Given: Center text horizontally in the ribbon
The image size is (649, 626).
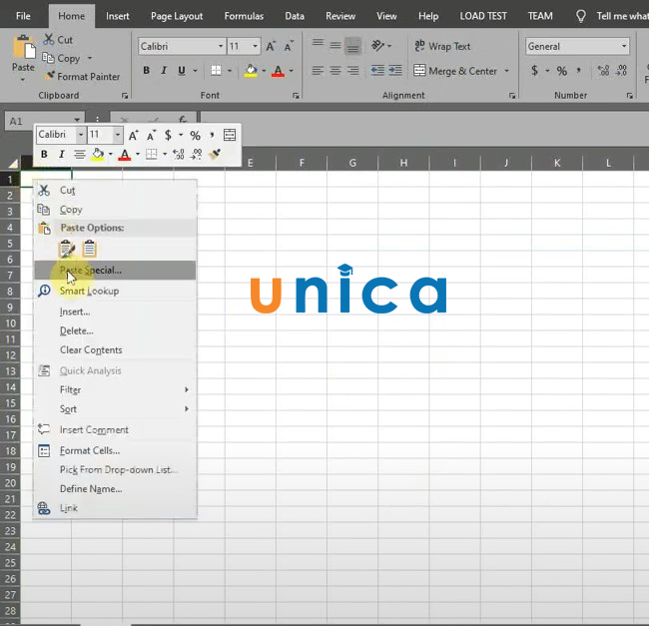Looking at the screenshot, I should click(335, 70).
